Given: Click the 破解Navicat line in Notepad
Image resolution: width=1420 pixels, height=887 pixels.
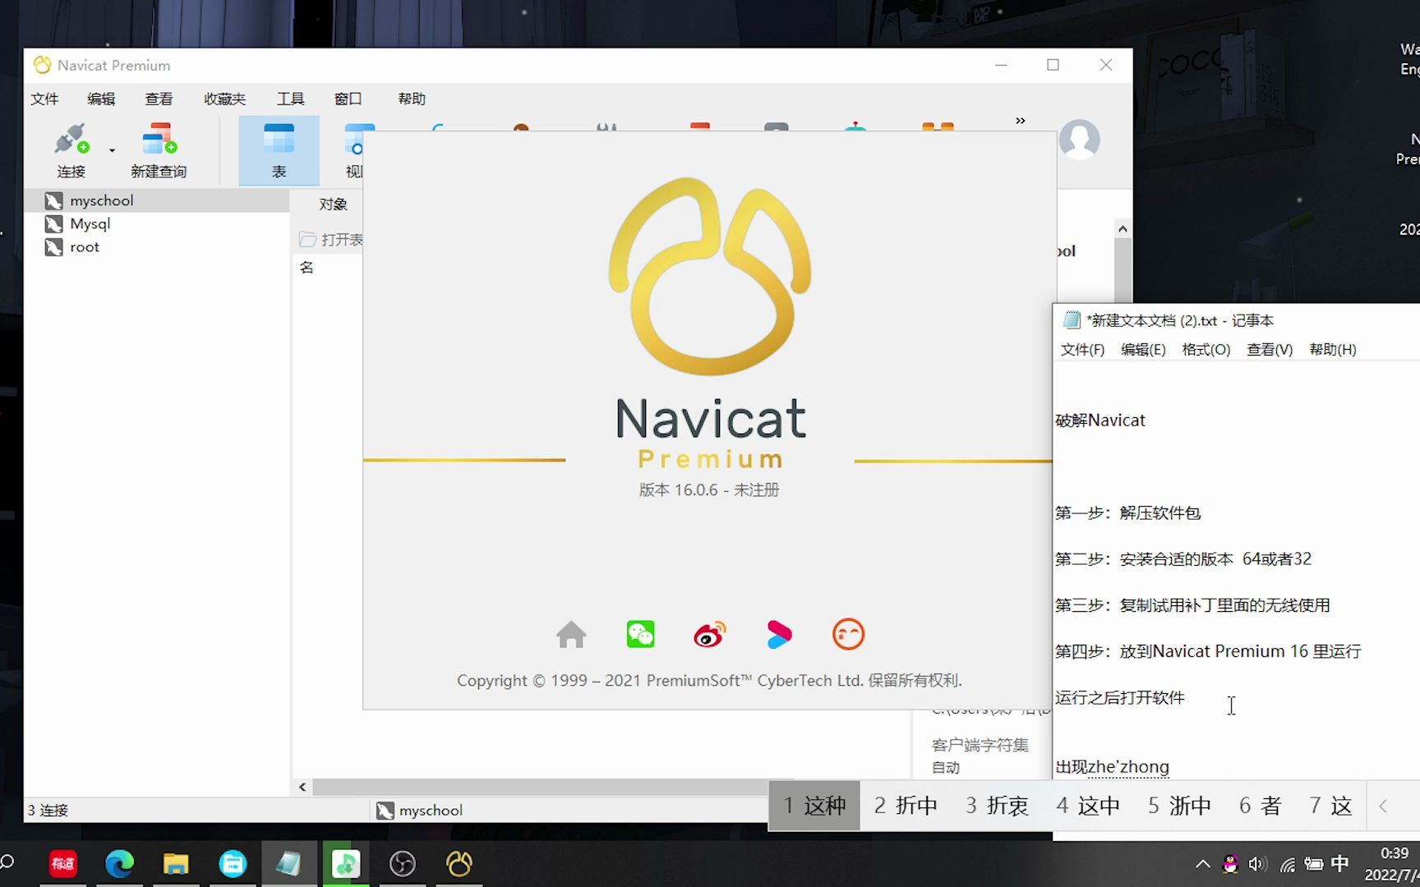Looking at the screenshot, I should [x=1100, y=421].
